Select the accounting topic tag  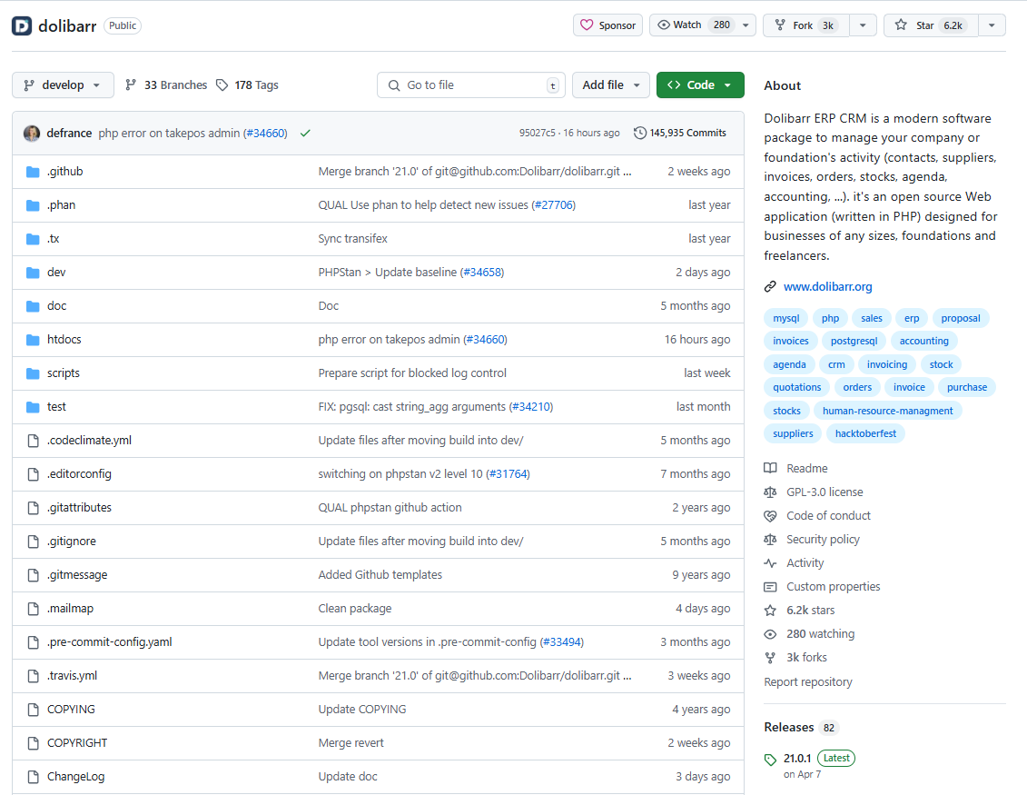coord(924,341)
